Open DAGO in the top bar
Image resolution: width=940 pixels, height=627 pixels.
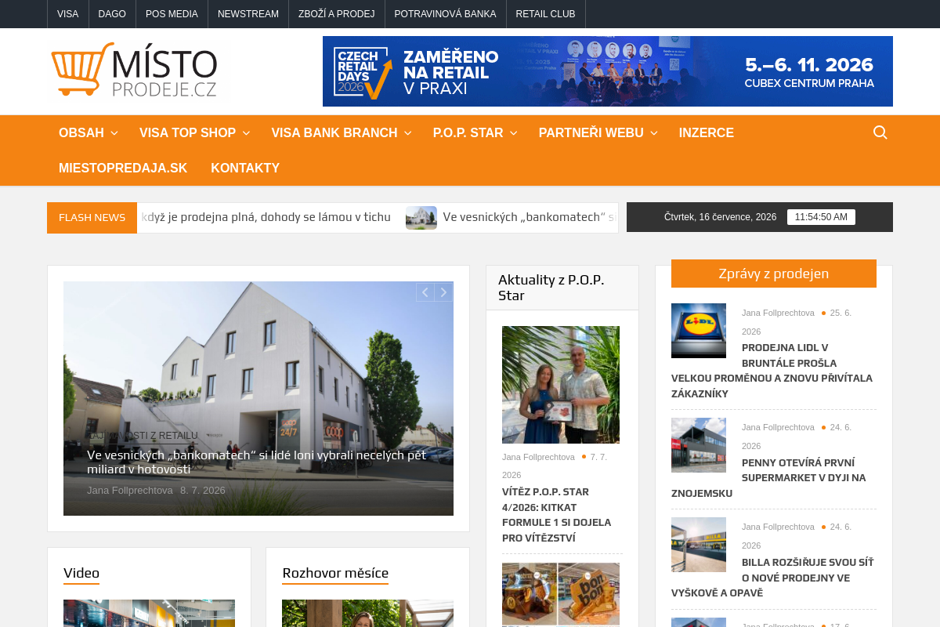tap(112, 14)
